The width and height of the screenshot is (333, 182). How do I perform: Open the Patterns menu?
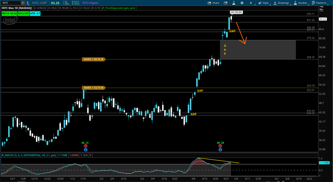coord(319,3)
